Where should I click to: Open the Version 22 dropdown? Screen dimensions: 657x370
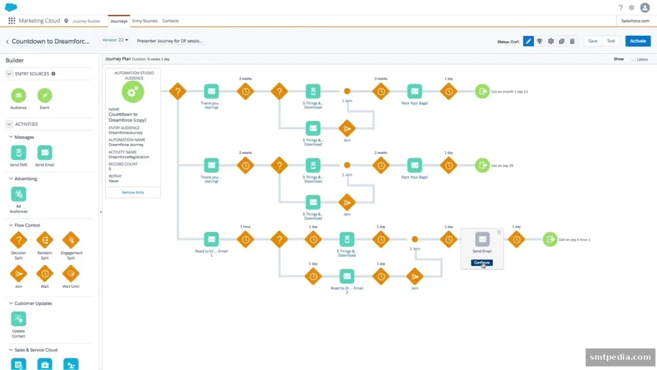click(115, 40)
